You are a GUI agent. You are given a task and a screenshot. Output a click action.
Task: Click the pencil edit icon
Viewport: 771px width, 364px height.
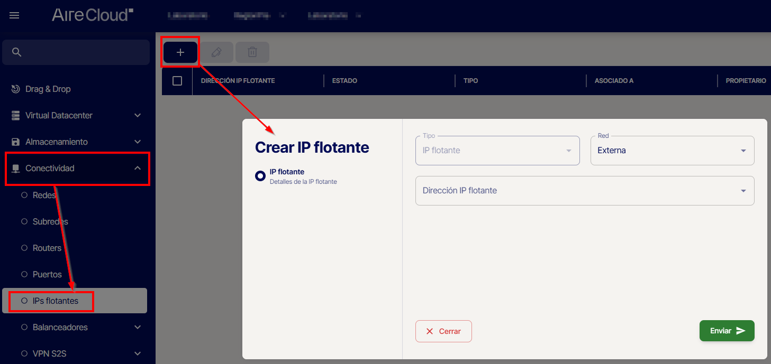point(216,52)
